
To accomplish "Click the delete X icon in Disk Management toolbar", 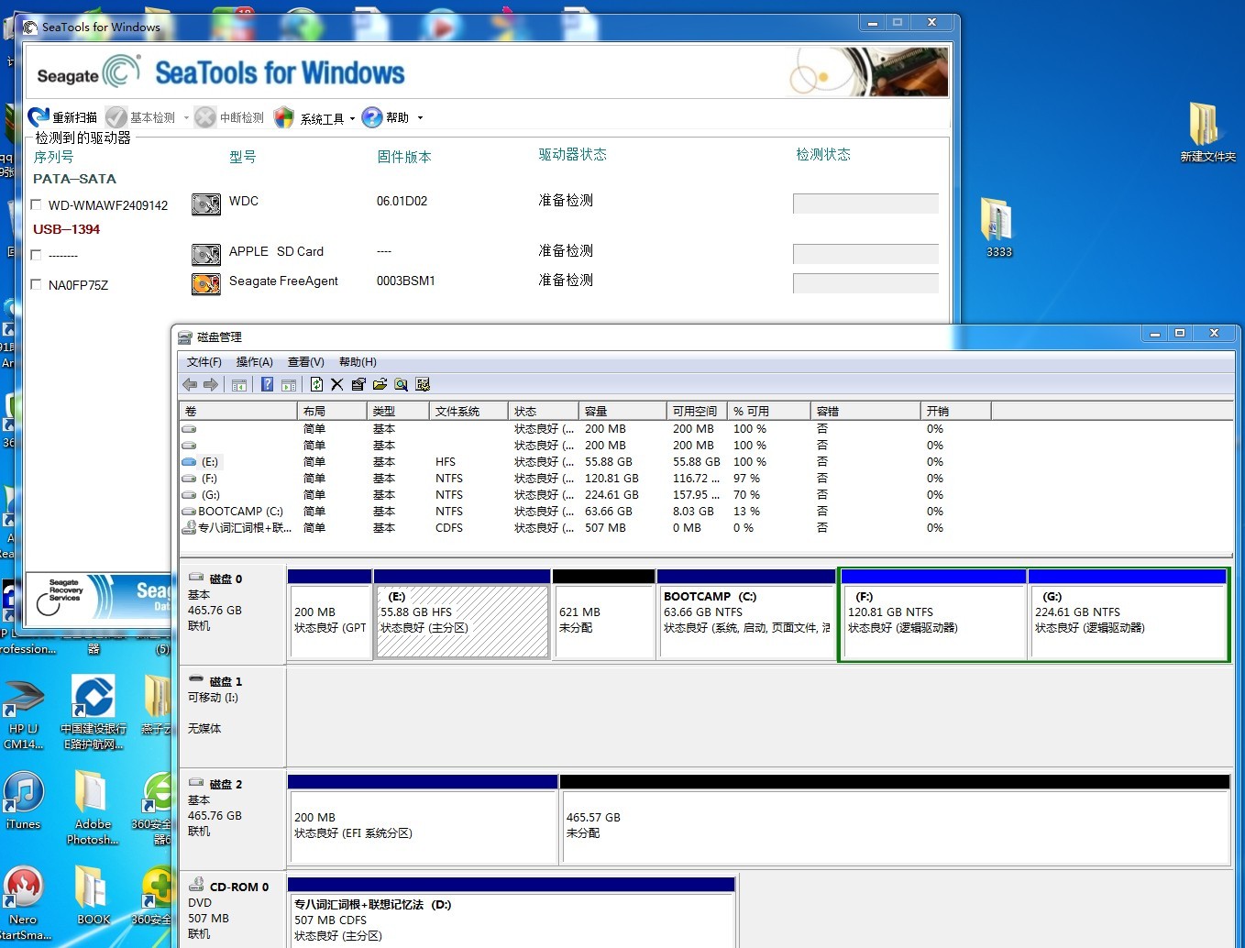I will (x=337, y=385).
